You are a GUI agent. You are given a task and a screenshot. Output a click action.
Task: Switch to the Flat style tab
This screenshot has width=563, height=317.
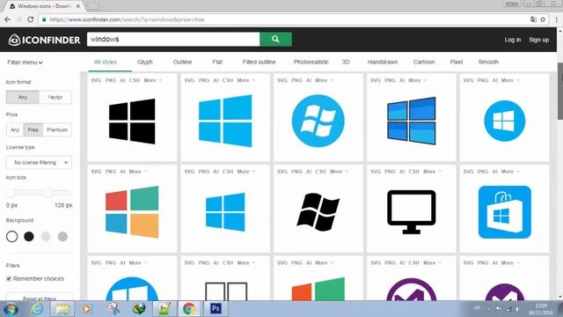pyautogui.click(x=217, y=62)
